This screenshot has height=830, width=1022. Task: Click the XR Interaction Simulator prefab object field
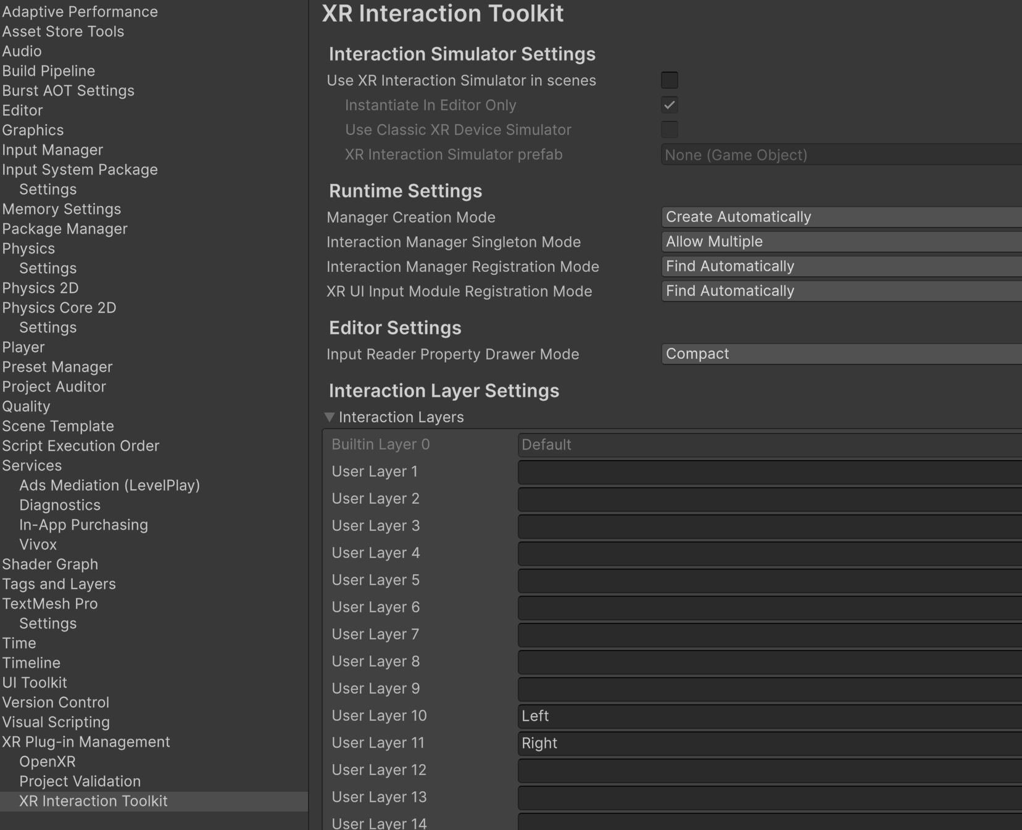(x=842, y=155)
